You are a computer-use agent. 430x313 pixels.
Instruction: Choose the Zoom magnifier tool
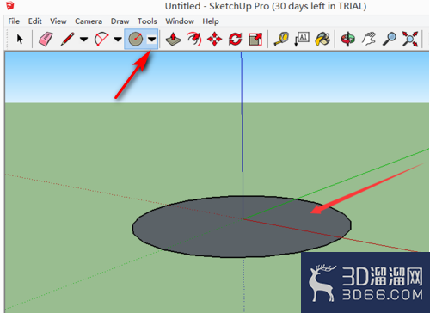point(390,39)
